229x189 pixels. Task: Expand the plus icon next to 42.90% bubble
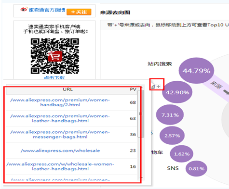pos(159,87)
